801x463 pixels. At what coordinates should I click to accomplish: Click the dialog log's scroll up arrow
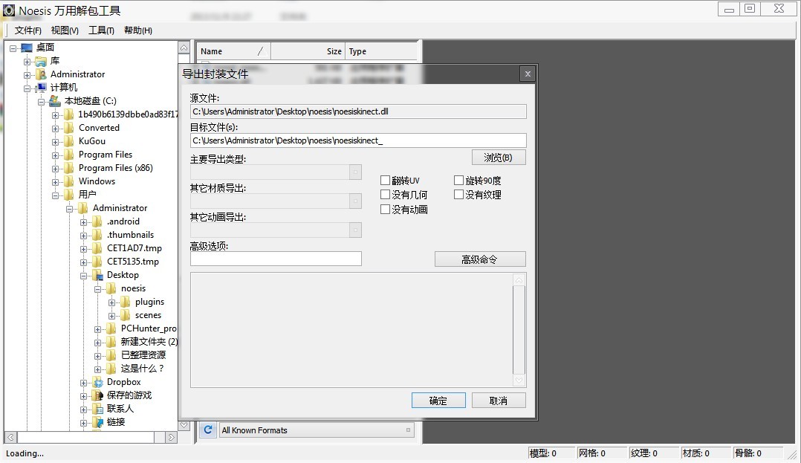pyautogui.click(x=519, y=280)
